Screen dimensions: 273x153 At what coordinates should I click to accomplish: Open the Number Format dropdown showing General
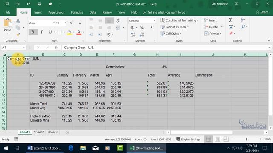pos(154,21)
